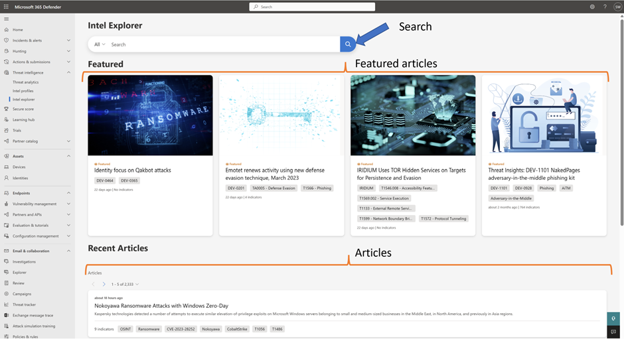Expand the Incidents & alerts chevron

[68, 40]
